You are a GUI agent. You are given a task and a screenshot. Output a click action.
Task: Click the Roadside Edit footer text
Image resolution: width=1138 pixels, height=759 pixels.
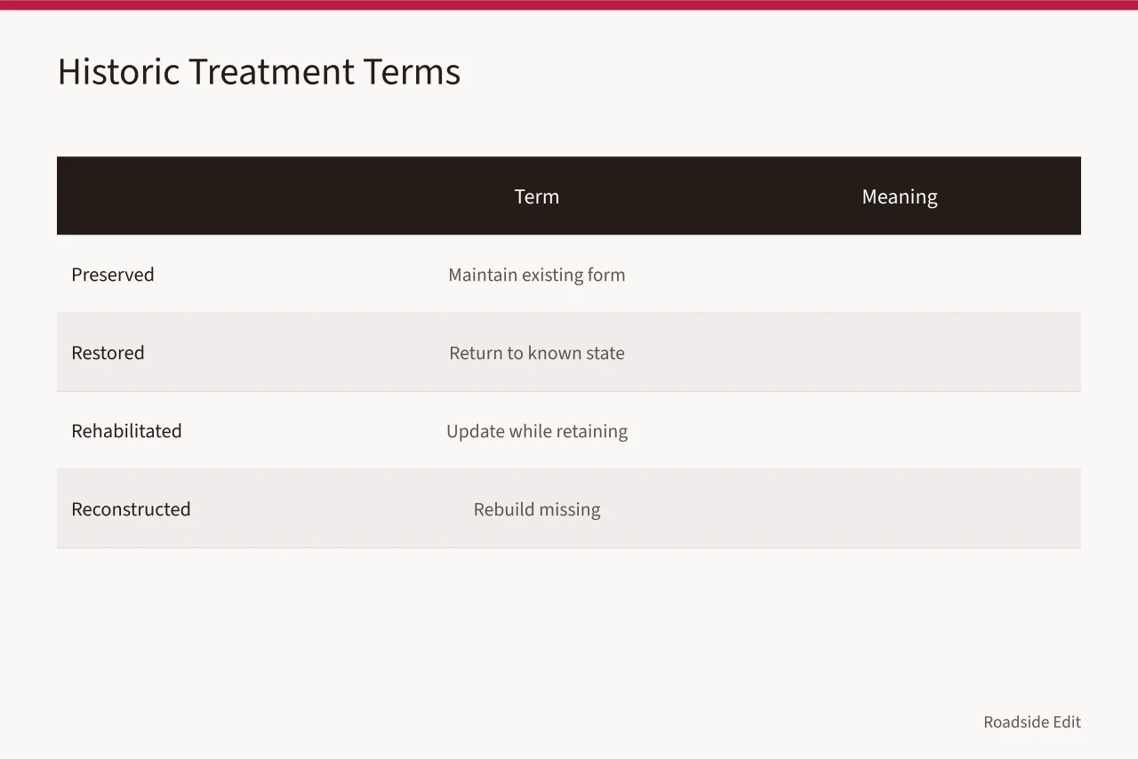[1032, 722]
